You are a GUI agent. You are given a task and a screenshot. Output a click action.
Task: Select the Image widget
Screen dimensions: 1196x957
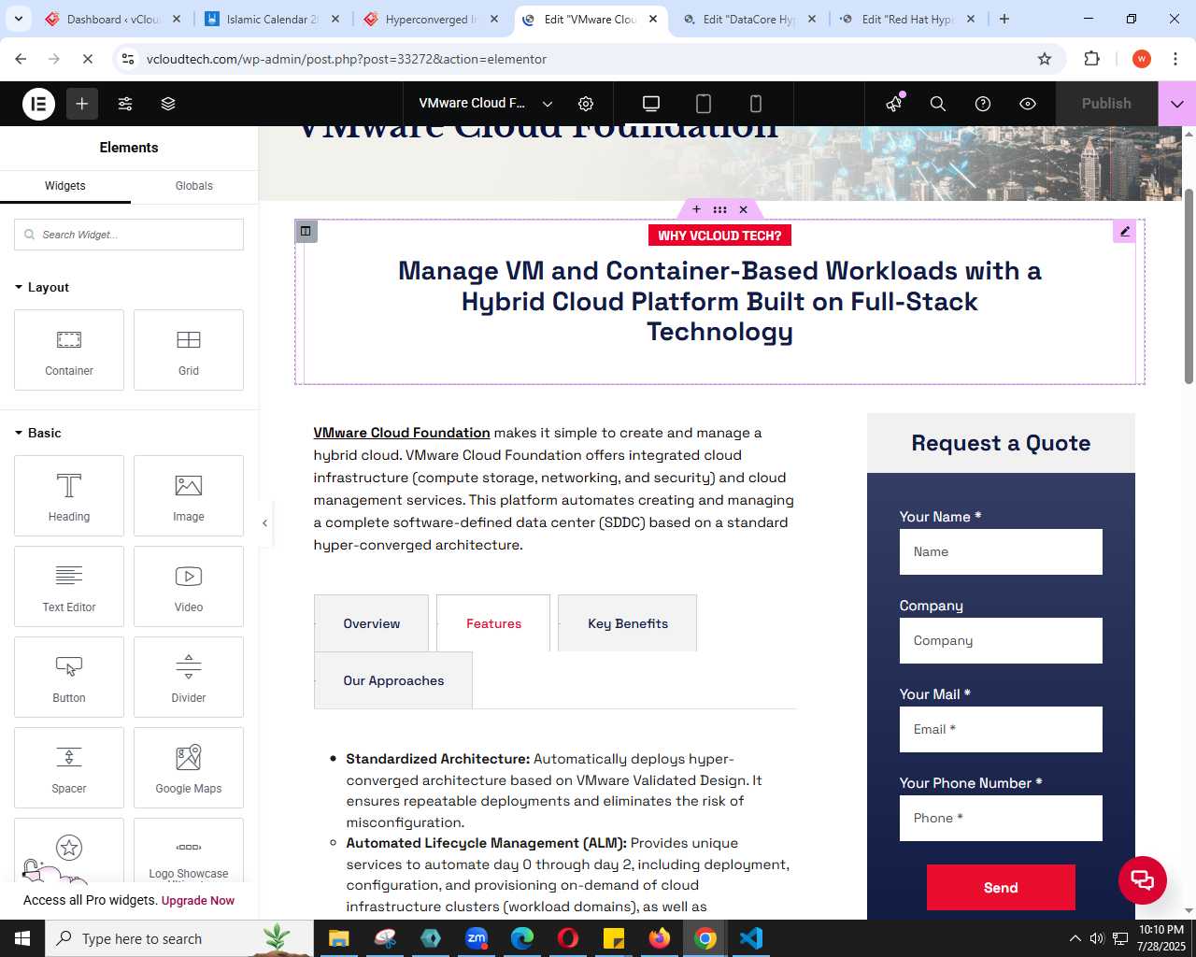click(189, 496)
